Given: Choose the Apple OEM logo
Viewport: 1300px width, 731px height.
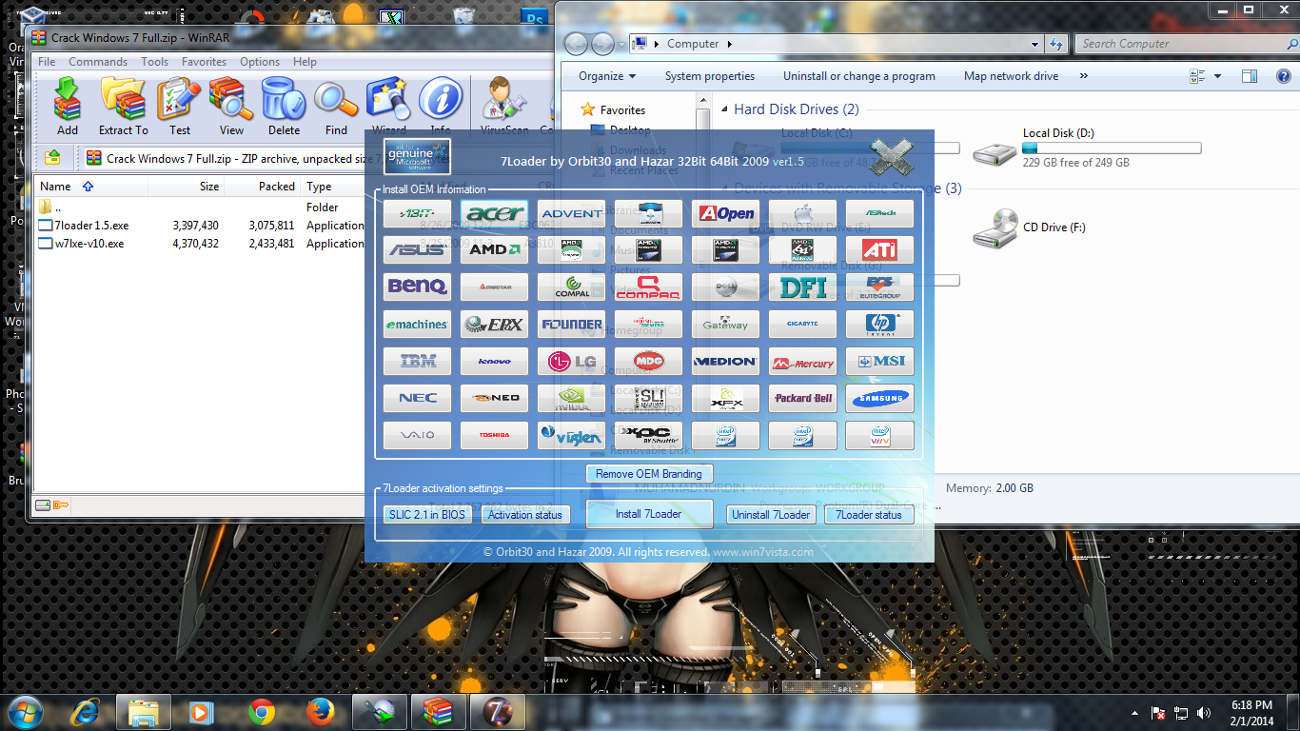Looking at the screenshot, I should click(803, 213).
